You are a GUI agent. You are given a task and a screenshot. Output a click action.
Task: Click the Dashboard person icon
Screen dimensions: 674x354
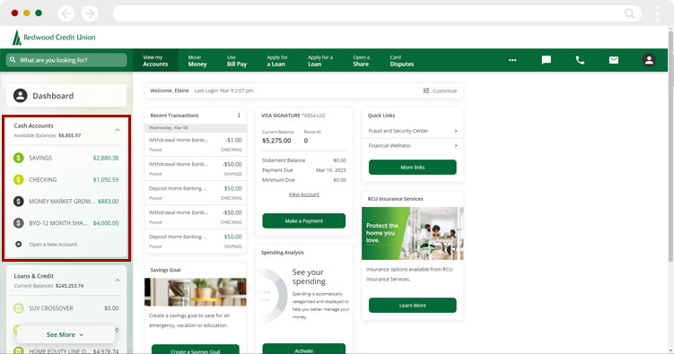coord(21,95)
